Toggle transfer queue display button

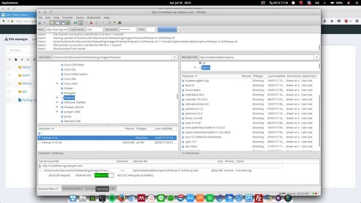tap(68, 23)
